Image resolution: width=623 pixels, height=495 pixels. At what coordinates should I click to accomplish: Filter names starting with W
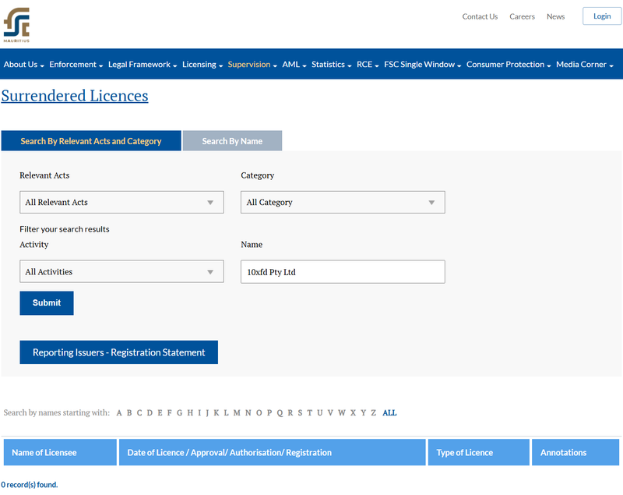pyautogui.click(x=342, y=412)
